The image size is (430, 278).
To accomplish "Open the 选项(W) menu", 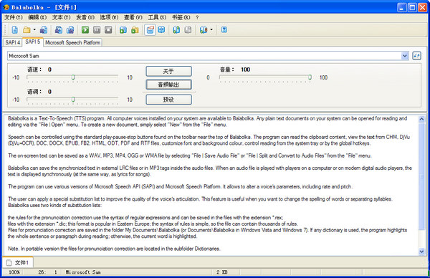I will [109, 17].
